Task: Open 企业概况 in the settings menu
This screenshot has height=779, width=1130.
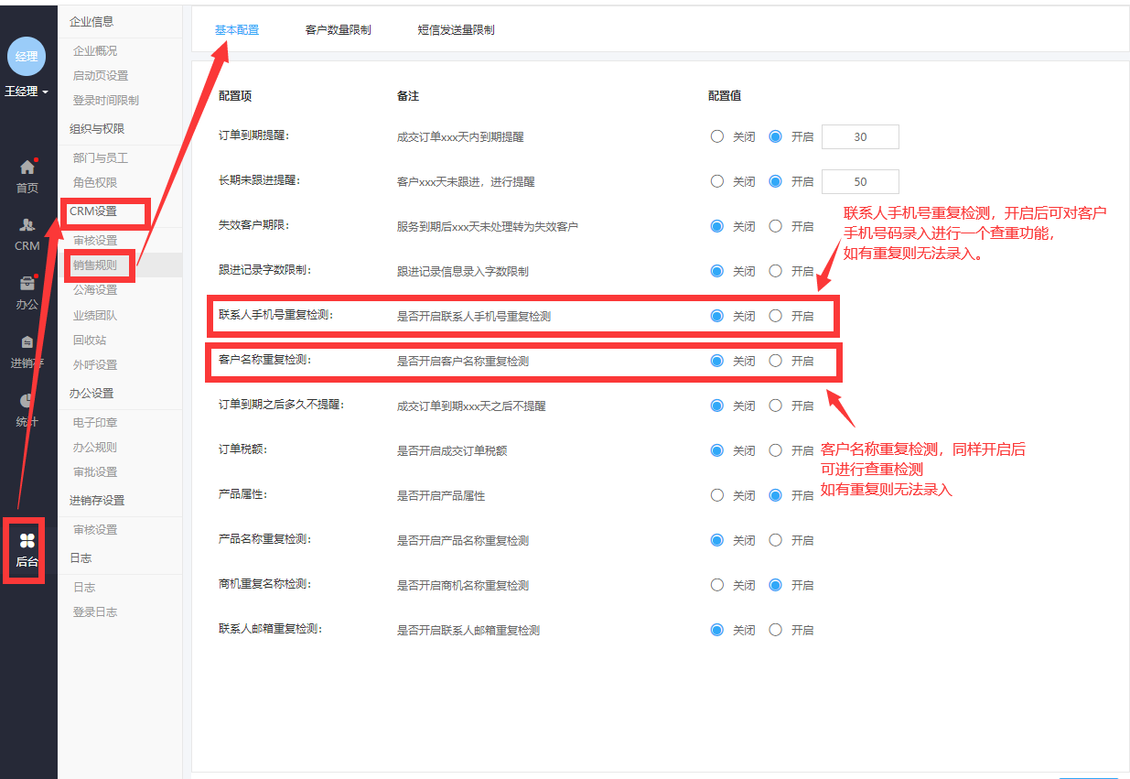Action: (x=95, y=51)
